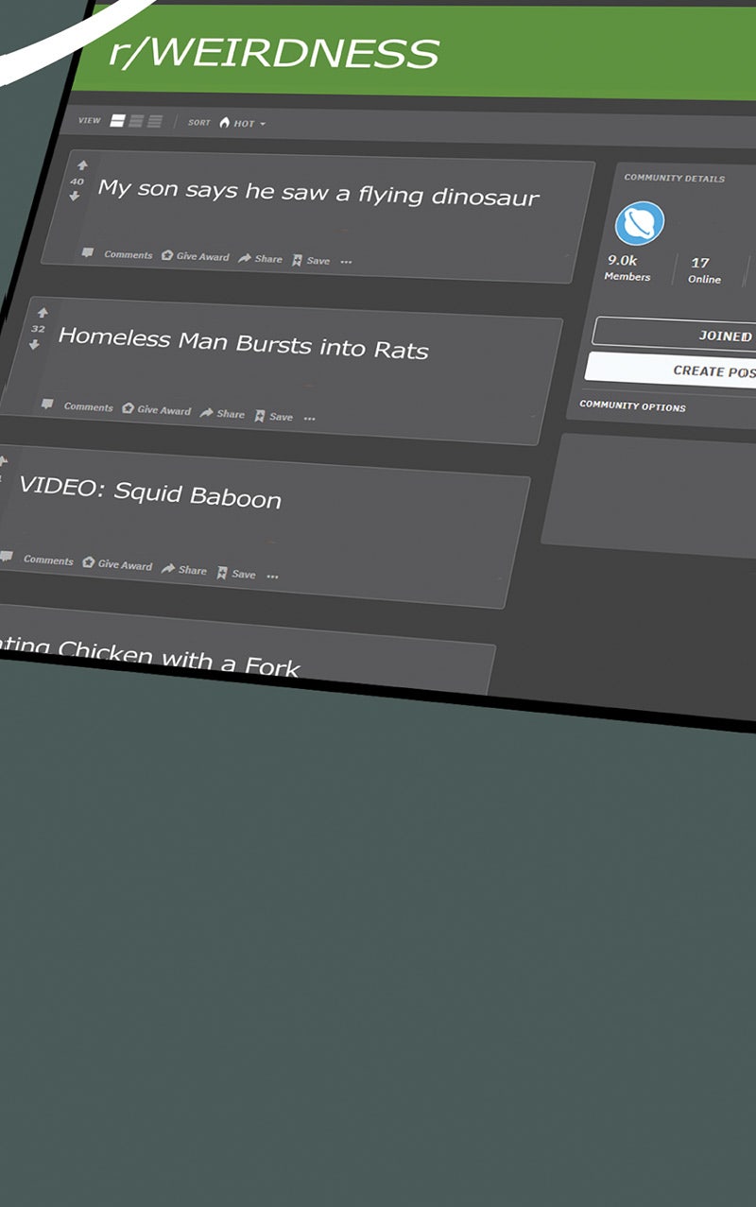Image resolution: width=756 pixels, height=1207 pixels.
Task: Click the Joined button to leave community
Action: [x=680, y=335]
